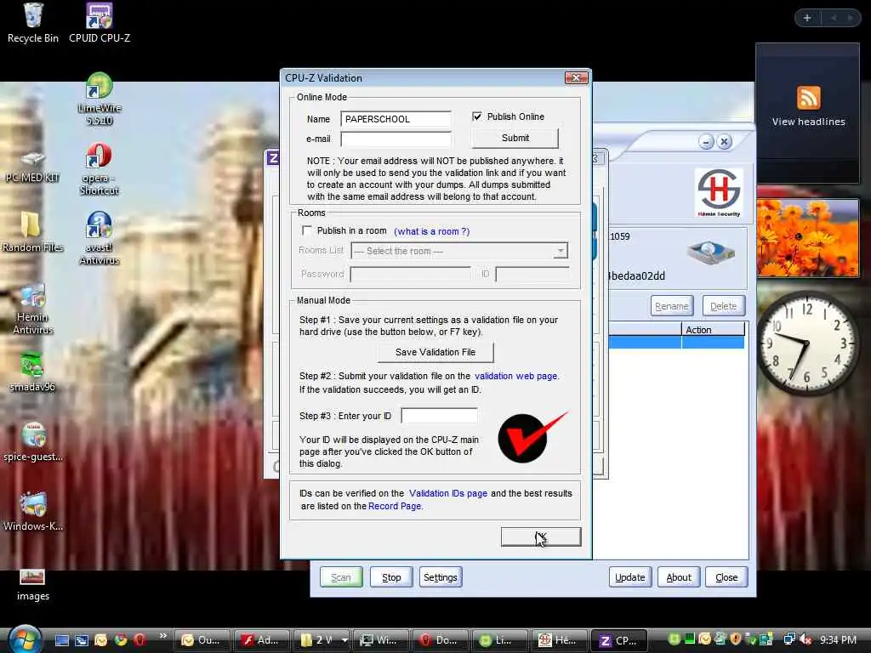871x653 pixels.
Task: Click the Save Validation File button
Action: tap(435, 352)
